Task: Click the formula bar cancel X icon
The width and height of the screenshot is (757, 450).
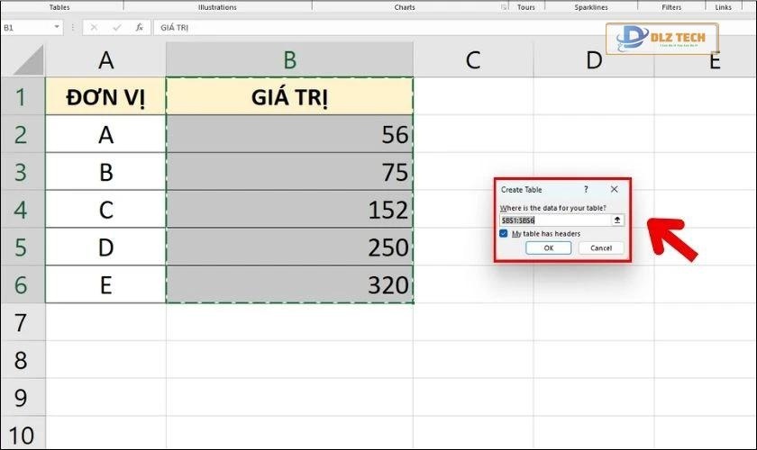Action: click(95, 28)
